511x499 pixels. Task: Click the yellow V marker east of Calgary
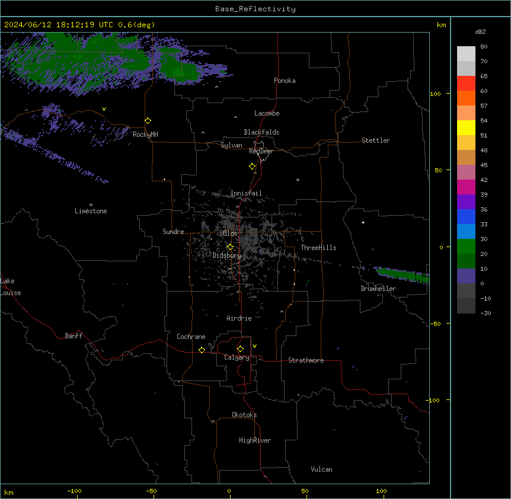[254, 346]
